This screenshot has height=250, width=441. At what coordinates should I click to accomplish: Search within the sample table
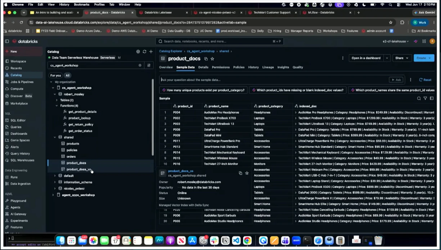click(419, 98)
